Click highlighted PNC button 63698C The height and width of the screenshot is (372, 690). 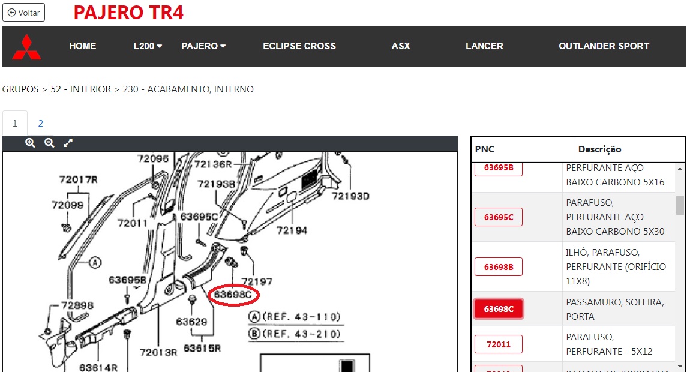[499, 309]
